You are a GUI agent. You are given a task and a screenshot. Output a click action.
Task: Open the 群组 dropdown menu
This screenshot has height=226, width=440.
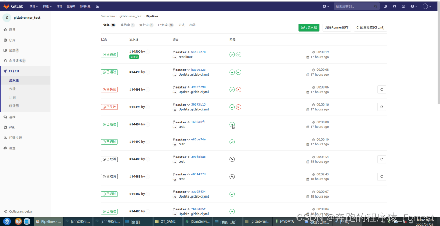tap(47, 6)
